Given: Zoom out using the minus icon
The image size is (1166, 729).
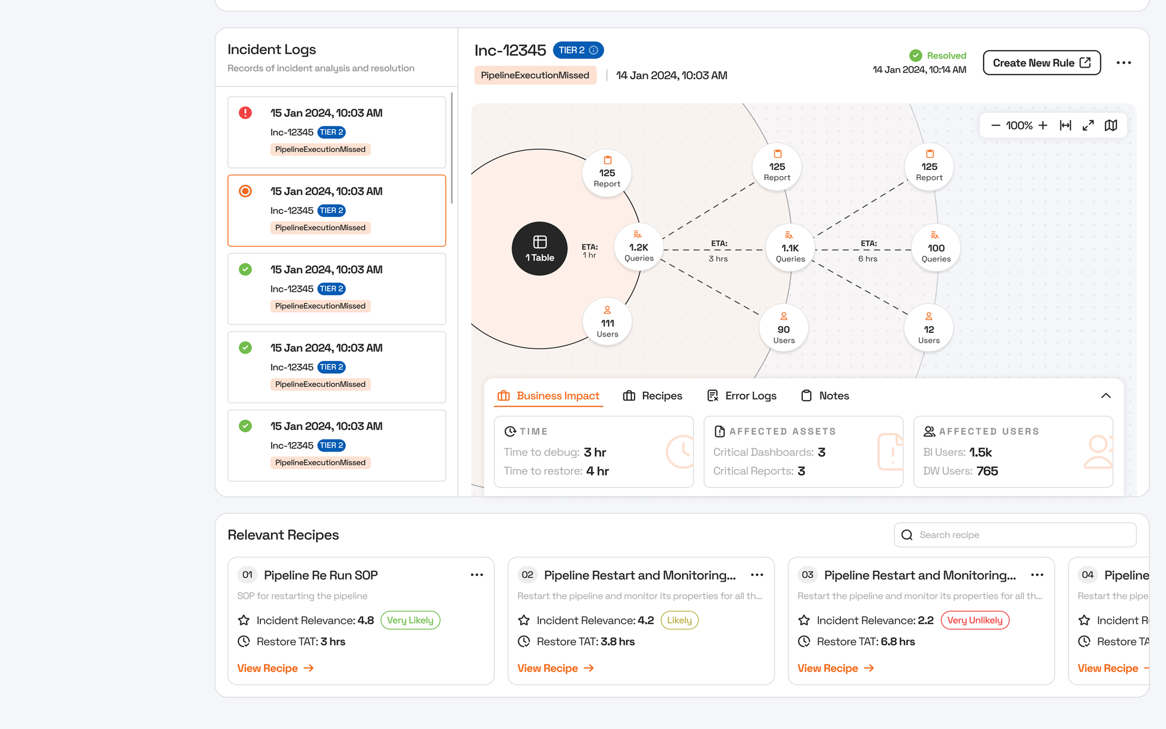Looking at the screenshot, I should 996,126.
